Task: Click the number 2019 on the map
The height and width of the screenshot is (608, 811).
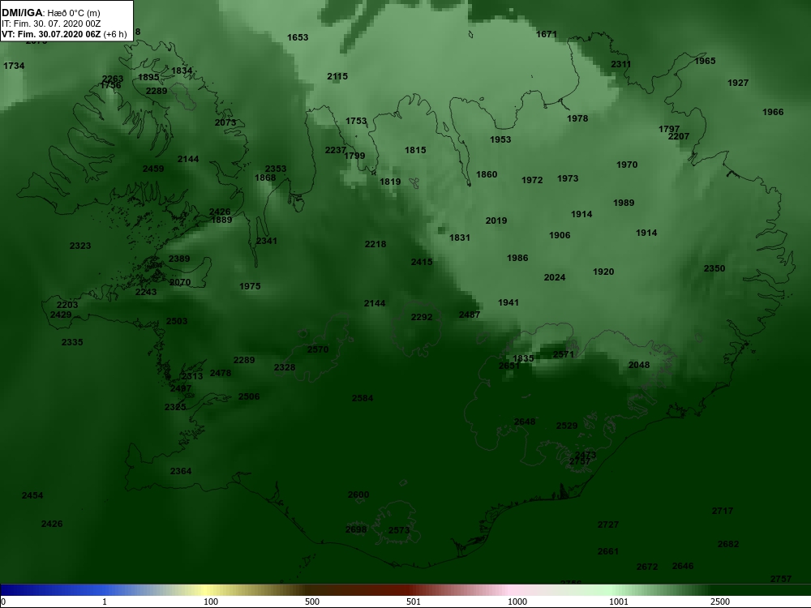Action: tap(496, 221)
